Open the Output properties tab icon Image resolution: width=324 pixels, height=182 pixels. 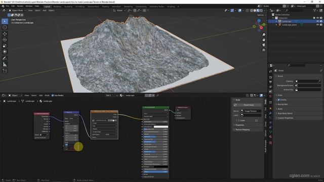tap(270, 82)
